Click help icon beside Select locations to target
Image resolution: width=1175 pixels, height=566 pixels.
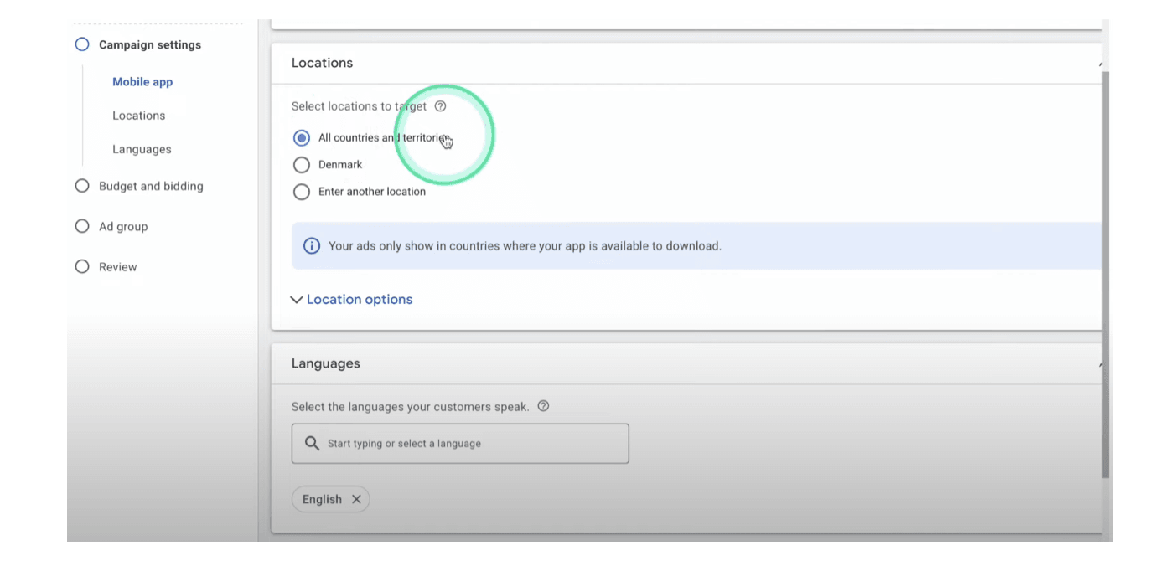[x=440, y=106]
